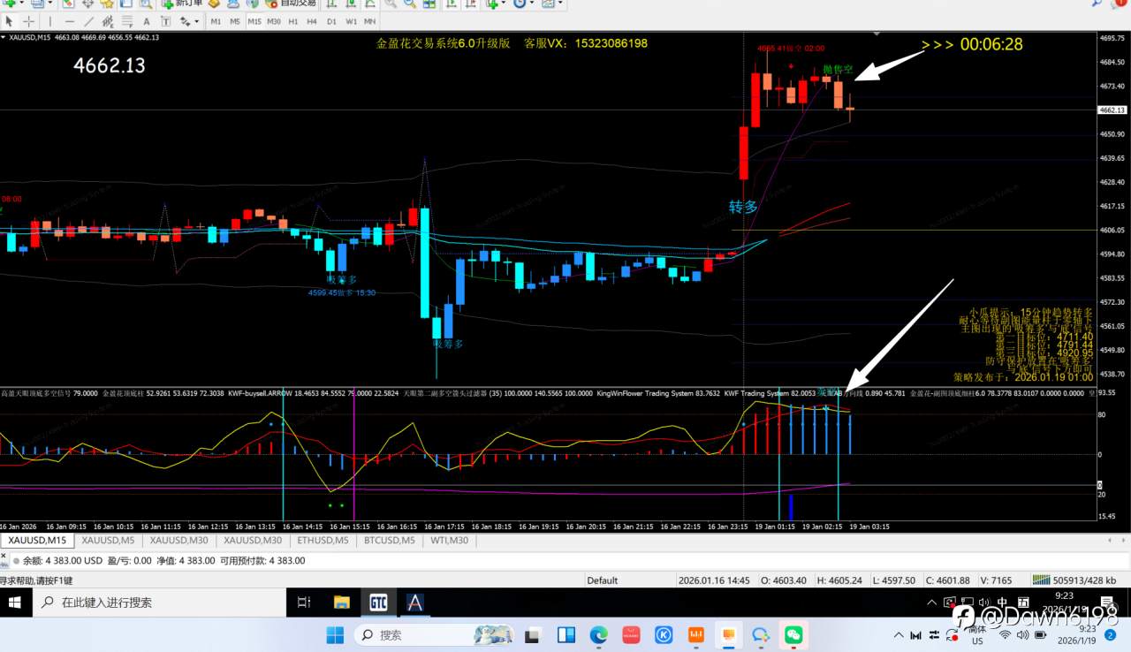Click the H: 4605.24 status bar value
1131x652 pixels.
(838, 580)
